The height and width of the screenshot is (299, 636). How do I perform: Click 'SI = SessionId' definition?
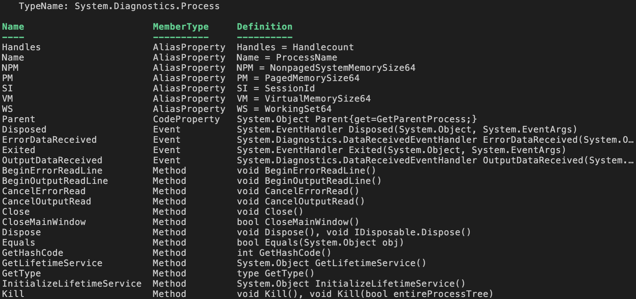pos(276,88)
